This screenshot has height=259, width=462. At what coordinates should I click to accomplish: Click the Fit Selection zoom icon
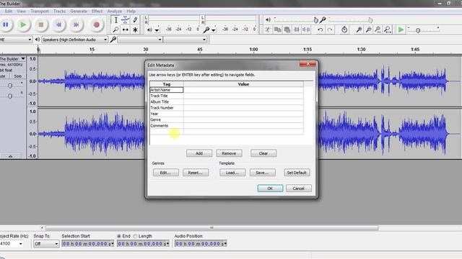[x=378, y=29]
